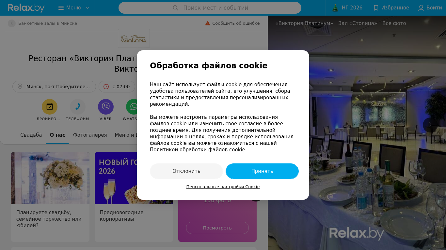Open Избранное bookmarks

pyautogui.click(x=391, y=8)
